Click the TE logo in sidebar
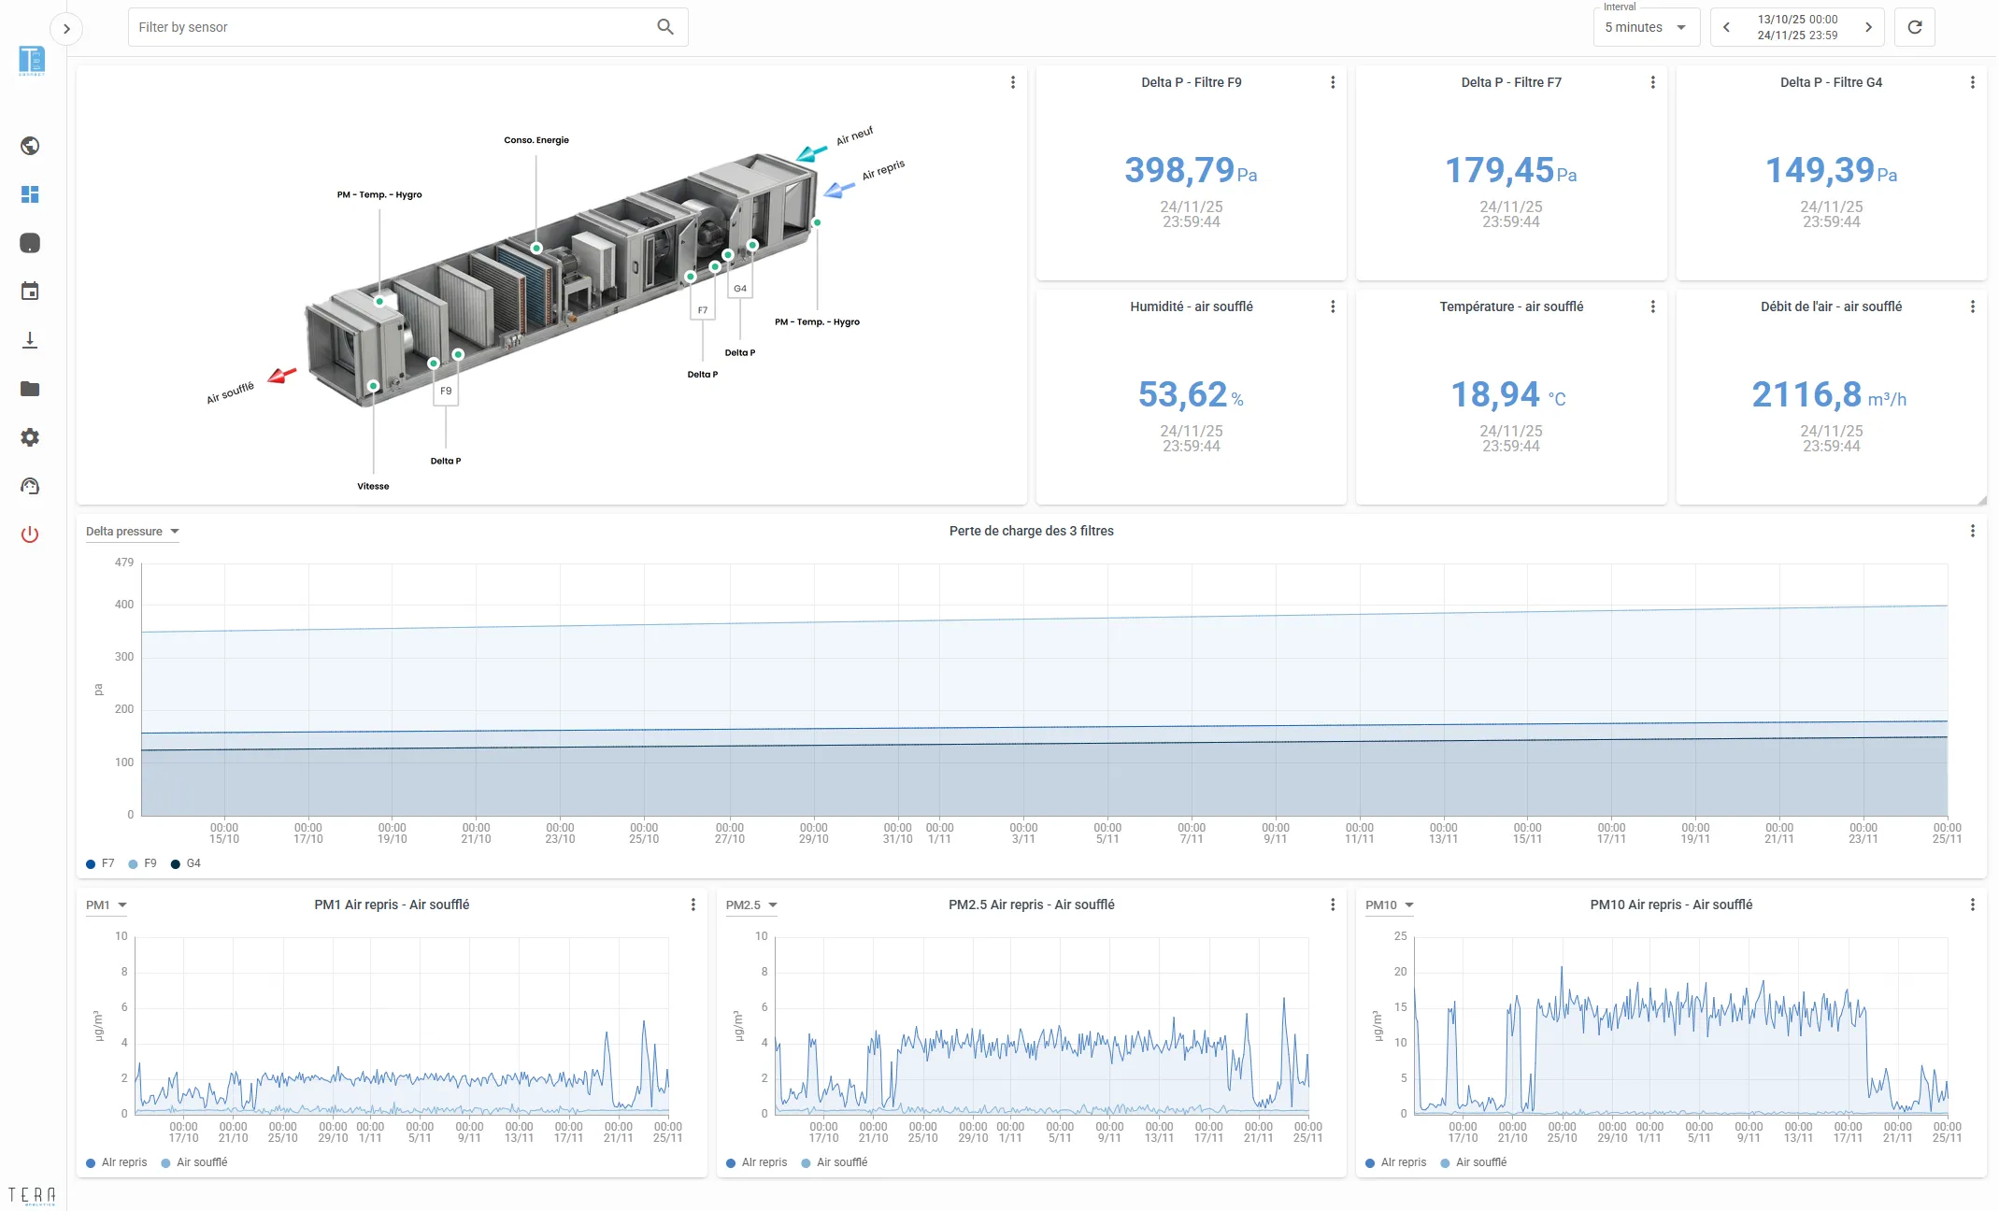The image size is (1999, 1211). point(32,61)
